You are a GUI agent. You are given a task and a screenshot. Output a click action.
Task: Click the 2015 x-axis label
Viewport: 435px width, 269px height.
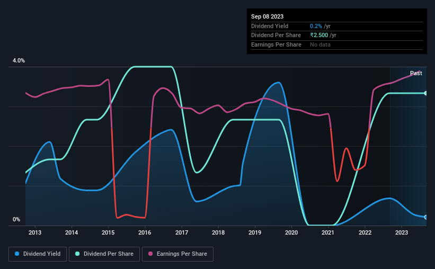(108, 232)
